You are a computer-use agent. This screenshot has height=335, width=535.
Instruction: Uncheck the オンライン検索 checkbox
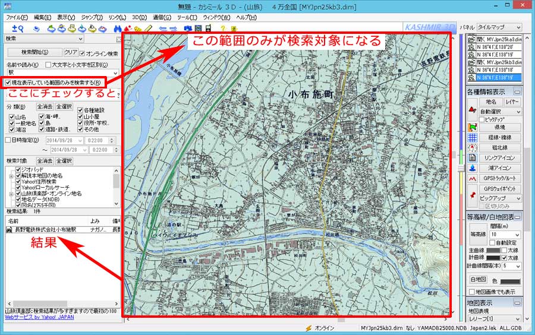(x=83, y=53)
